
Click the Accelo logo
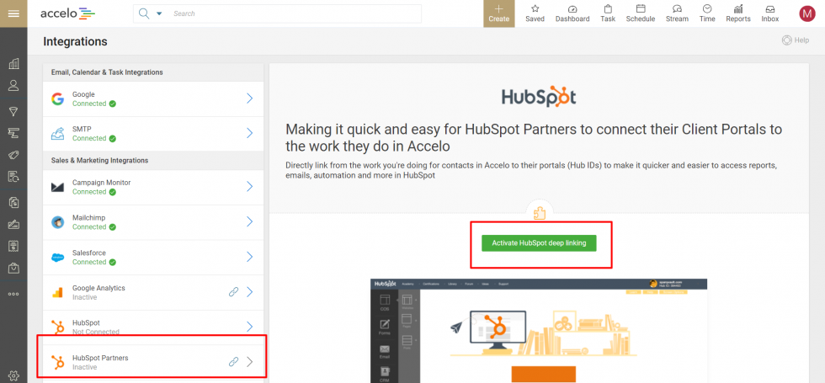tap(67, 13)
